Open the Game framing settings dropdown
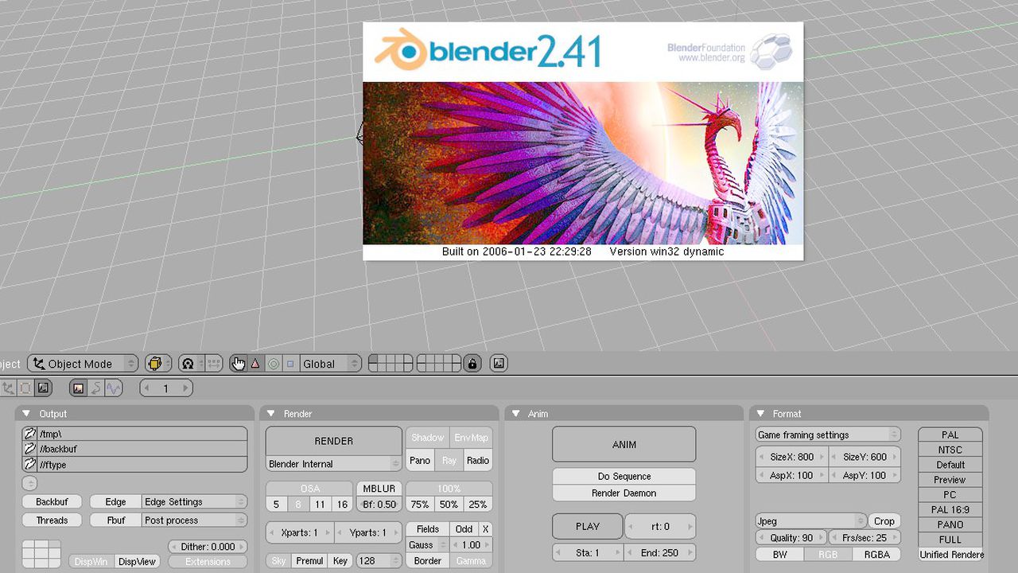Viewport: 1018px width, 573px height. coord(827,435)
